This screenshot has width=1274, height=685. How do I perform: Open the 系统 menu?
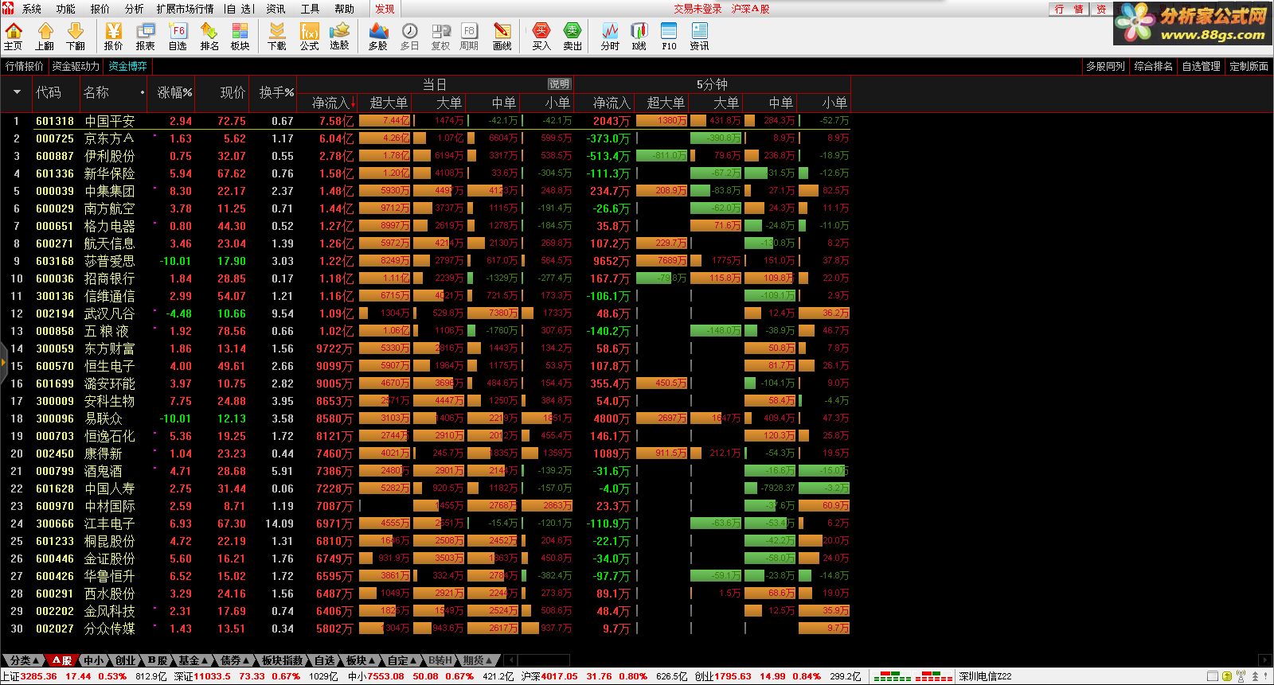(x=32, y=9)
